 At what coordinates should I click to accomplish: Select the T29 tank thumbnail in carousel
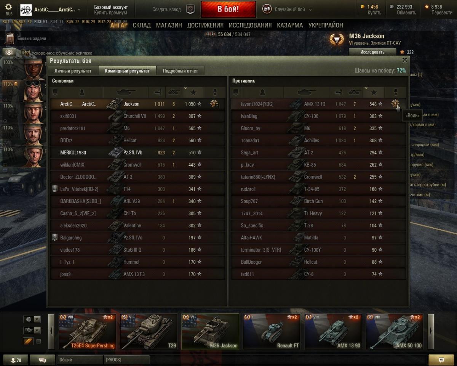tap(149, 331)
